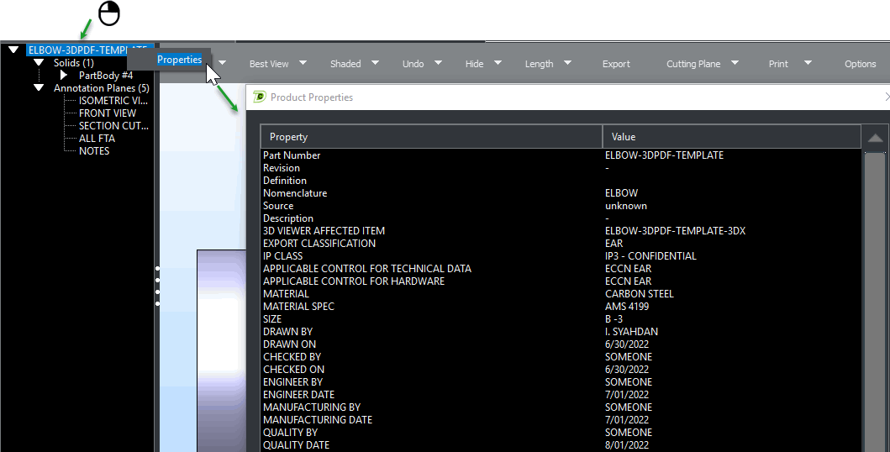Viewport: 890px width, 452px height.
Task: Select the Solids (1) tree item
Action: pyautogui.click(x=74, y=62)
